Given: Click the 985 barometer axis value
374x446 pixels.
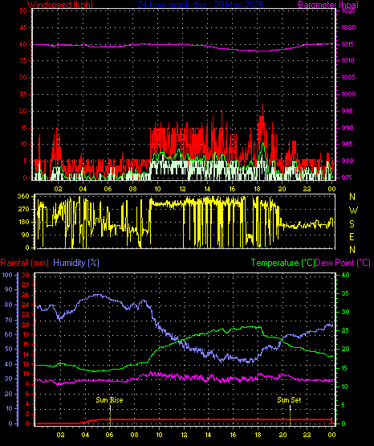Looking at the screenshot, I should coord(348,144).
